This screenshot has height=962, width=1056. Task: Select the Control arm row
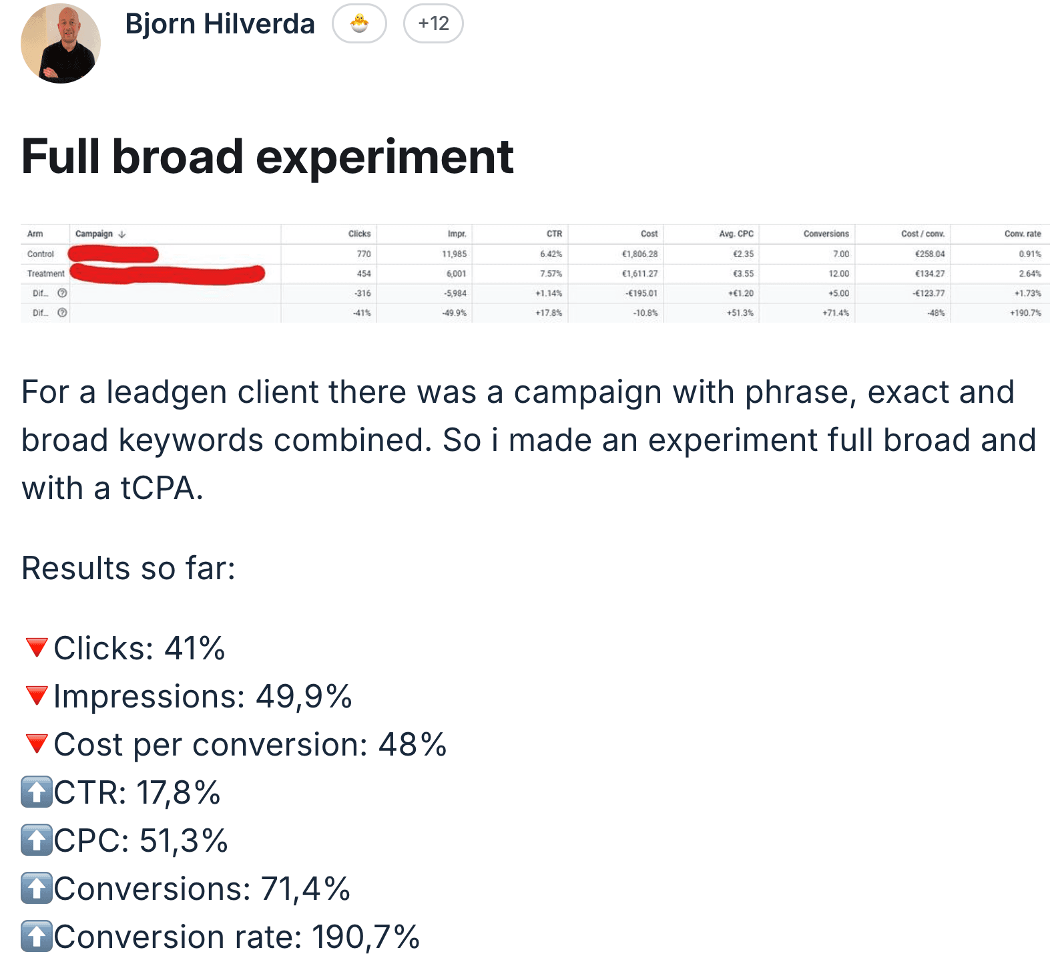coord(40,254)
